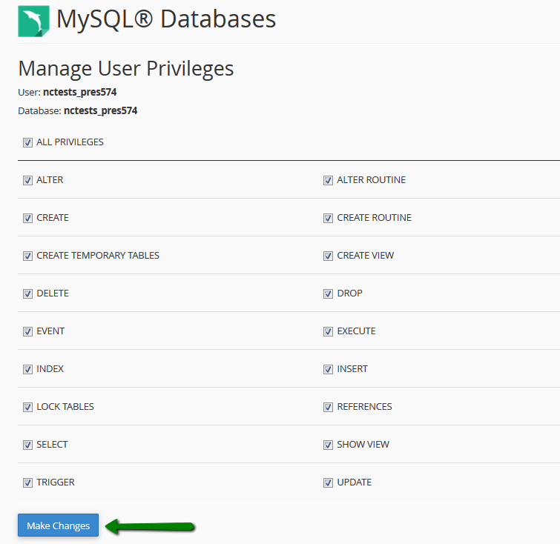Screen dimensions: 560x544
Task: Click the MySQL® Databases page title
Action: [x=166, y=19]
